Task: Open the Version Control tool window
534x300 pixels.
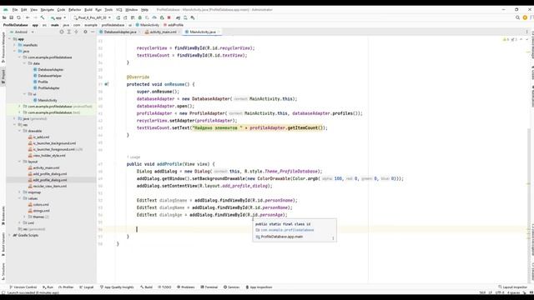Action: (x=23, y=287)
